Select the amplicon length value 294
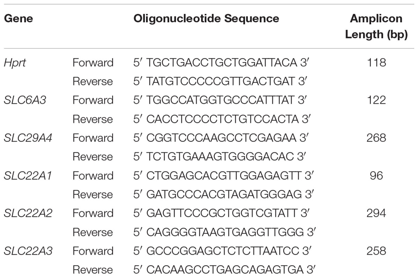Image resolution: width=419 pixels, height=278 pixels. (376, 213)
